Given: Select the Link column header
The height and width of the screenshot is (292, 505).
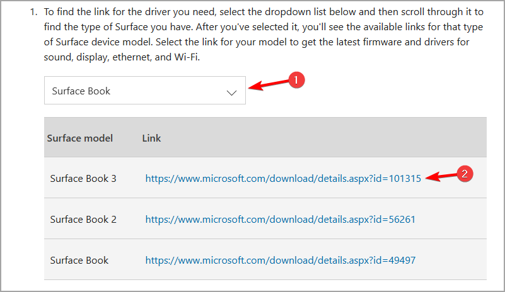Looking at the screenshot, I should [151, 138].
